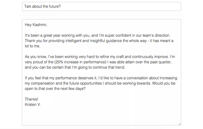This screenshot has width=203, height=129.
Task: Click the subject field "Talk about the future?"
Action: pos(101,6)
